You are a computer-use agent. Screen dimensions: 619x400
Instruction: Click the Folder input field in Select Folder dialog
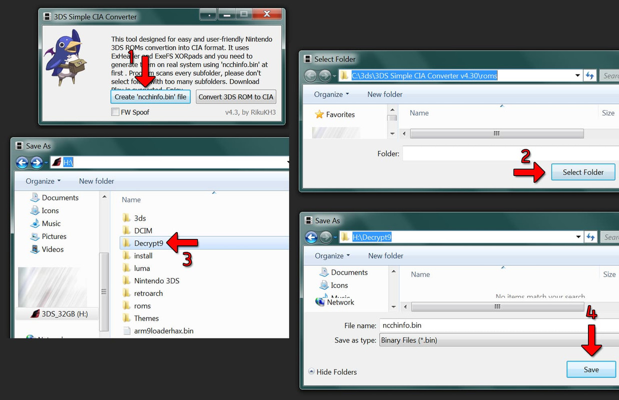pos(511,153)
